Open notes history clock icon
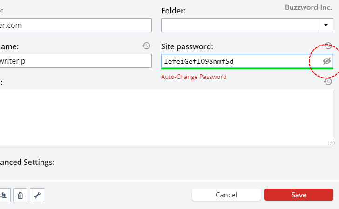 [328, 81]
